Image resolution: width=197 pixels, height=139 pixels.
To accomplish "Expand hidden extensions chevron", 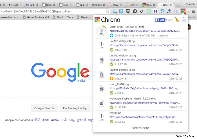I will (x=188, y=11).
